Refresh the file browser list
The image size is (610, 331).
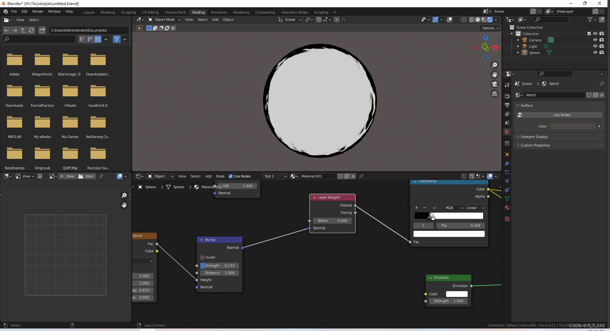[31, 30]
